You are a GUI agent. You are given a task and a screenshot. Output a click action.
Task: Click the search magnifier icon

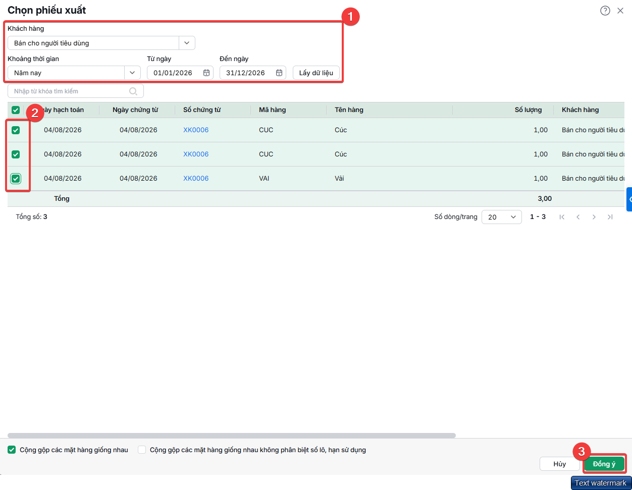[133, 91]
